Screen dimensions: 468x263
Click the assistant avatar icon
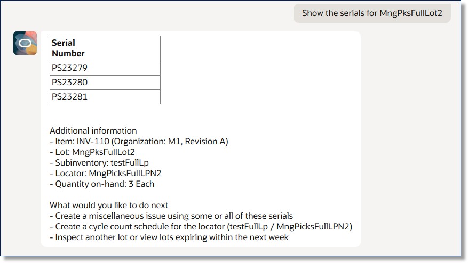25,43
